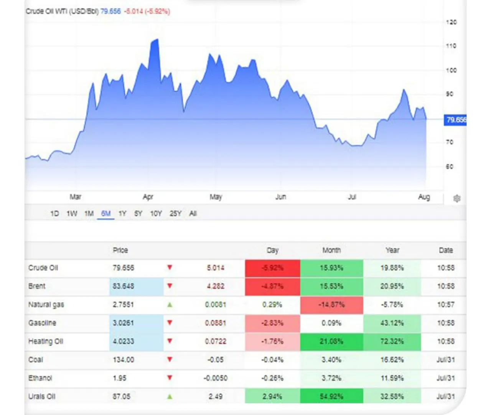Switch chart range to 1D

[54, 214]
